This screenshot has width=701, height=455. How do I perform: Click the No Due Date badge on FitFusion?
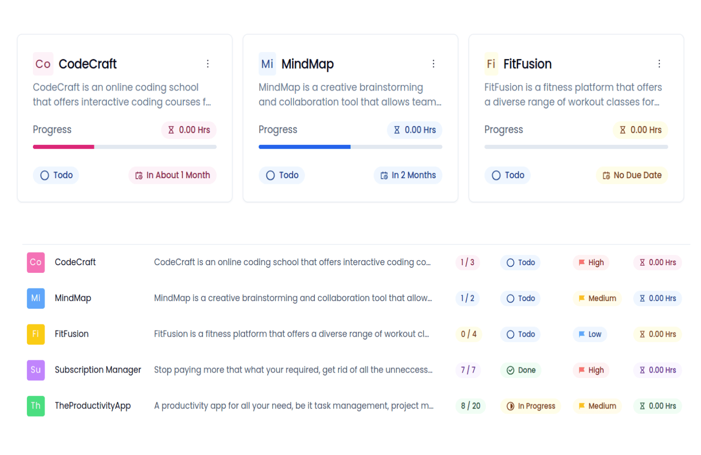tap(632, 175)
